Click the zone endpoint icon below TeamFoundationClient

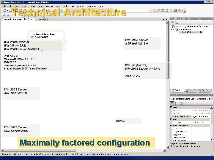[x=42, y=51]
